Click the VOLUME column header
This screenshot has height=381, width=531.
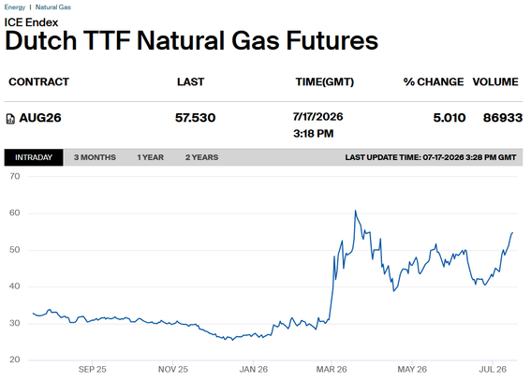click(495, 81)
